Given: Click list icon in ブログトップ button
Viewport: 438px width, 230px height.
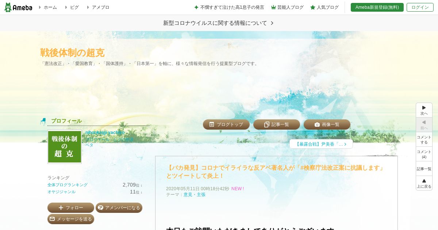Looking at the screenshot, I should point(212,124).
